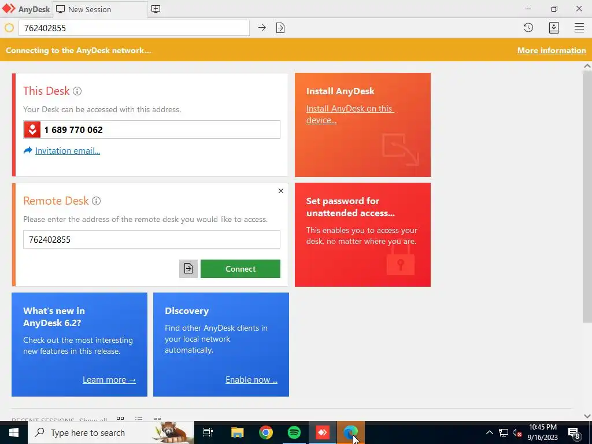The width and height of the screenshot is (592, 444).
Task: Click More information link in yellow banner
Action: 552,50
